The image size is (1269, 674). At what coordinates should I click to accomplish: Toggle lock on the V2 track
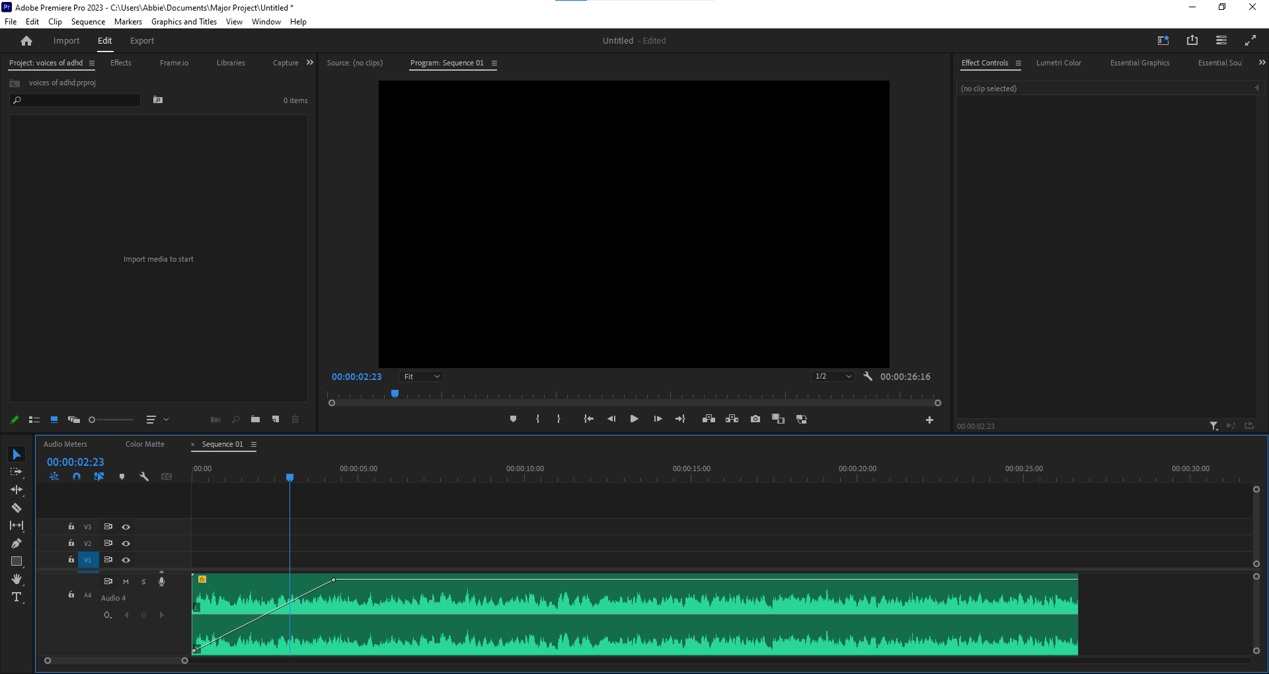click(71, 543)
